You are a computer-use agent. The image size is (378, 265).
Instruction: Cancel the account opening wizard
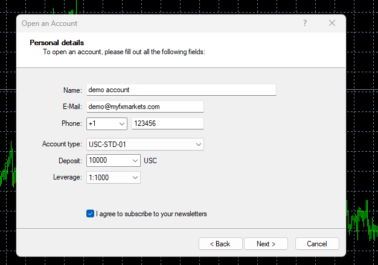tap(317, 244)
